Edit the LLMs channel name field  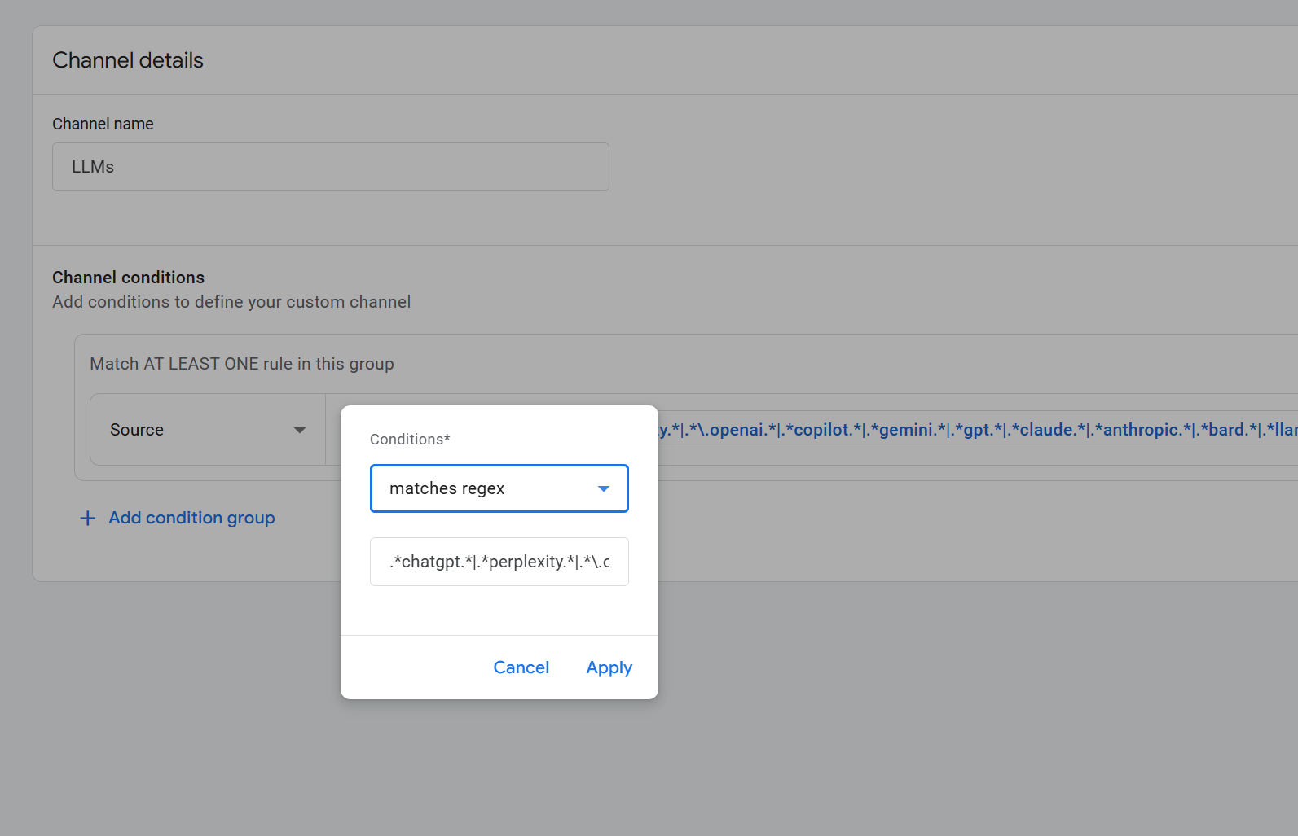(x=331, y=167)
